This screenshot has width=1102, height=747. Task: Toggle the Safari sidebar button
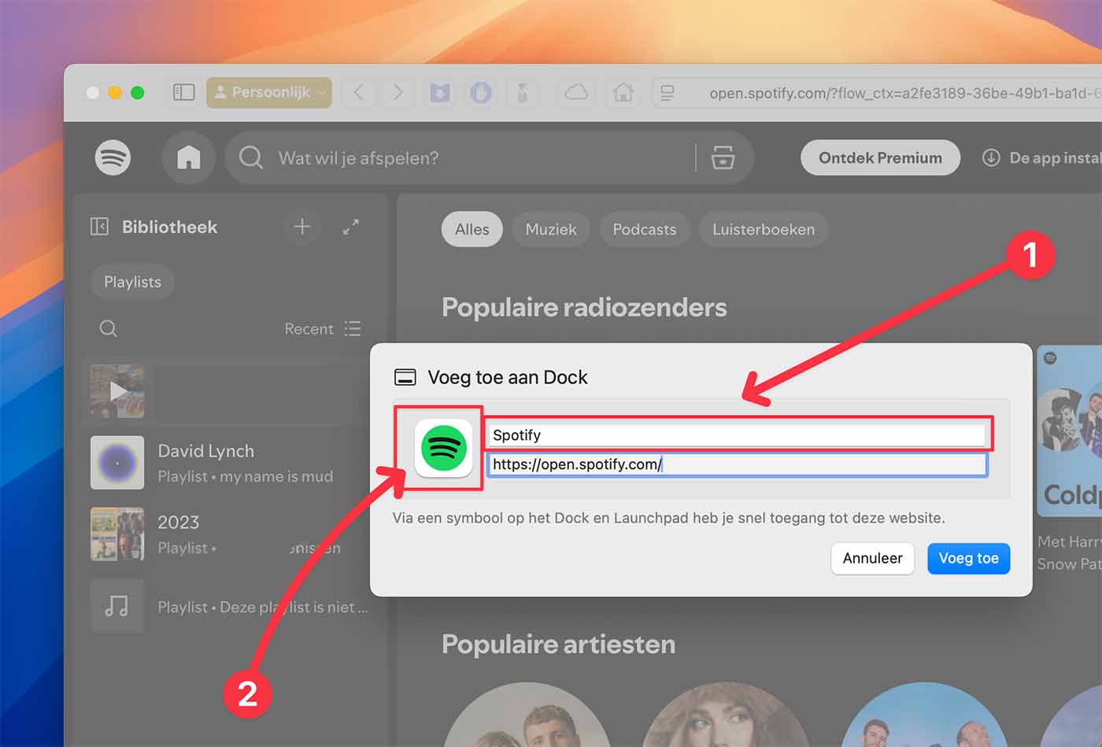click(183, 93)
